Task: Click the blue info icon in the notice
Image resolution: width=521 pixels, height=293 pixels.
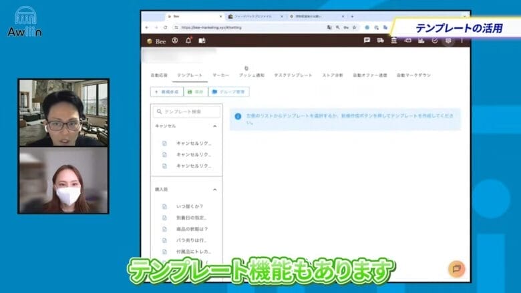Action: tap(238, 117)
